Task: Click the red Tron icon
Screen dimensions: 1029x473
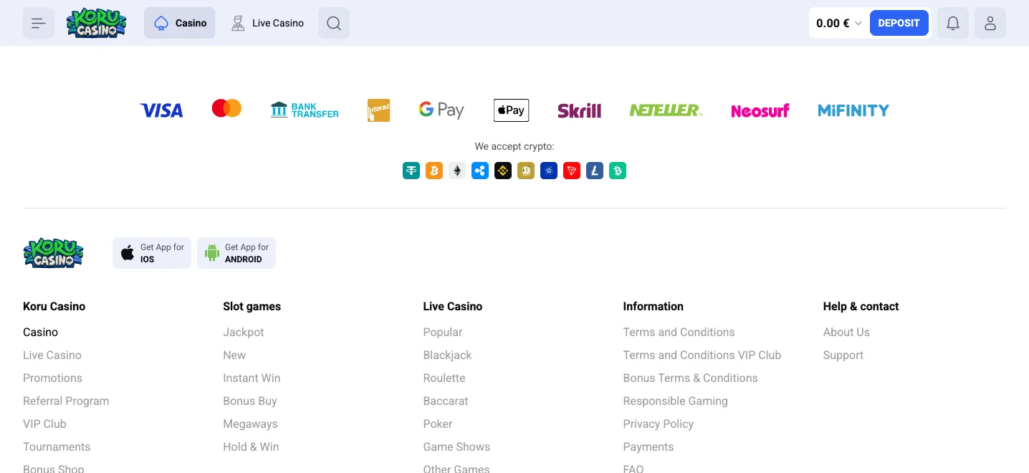Action: coord(572,171)
